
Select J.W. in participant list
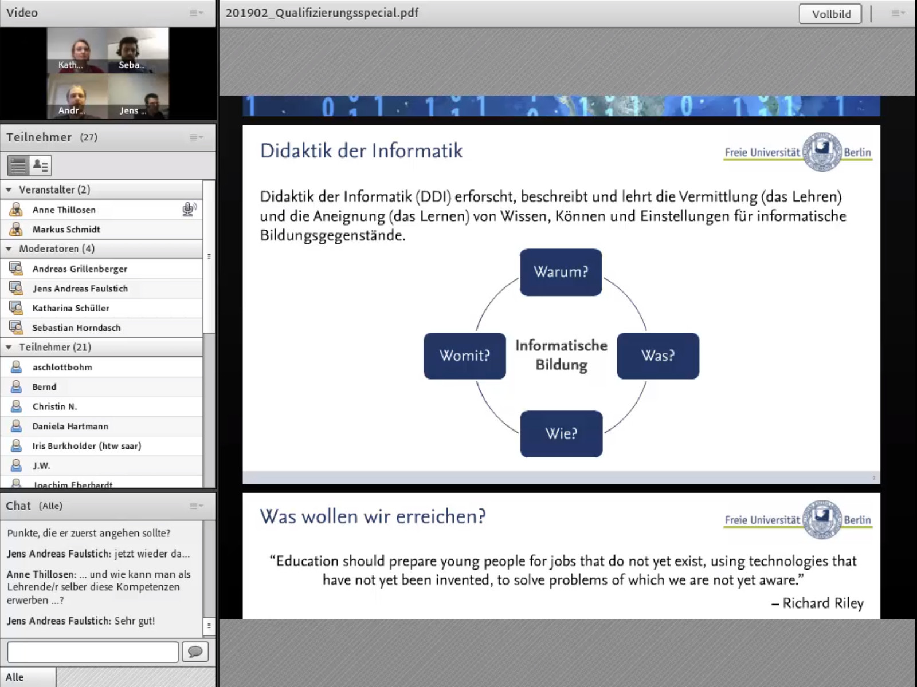coord(101,465)
